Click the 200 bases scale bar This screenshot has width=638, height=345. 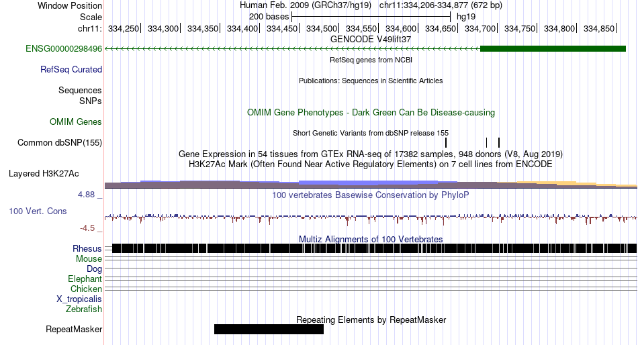coord(371,17)
